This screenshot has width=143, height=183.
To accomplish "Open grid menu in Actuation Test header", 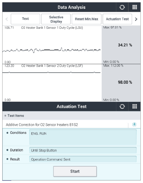I will 134,106.
